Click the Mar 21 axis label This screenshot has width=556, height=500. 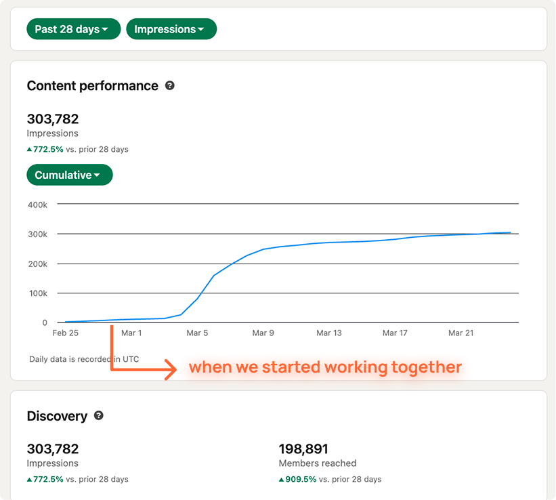point(461,333)
